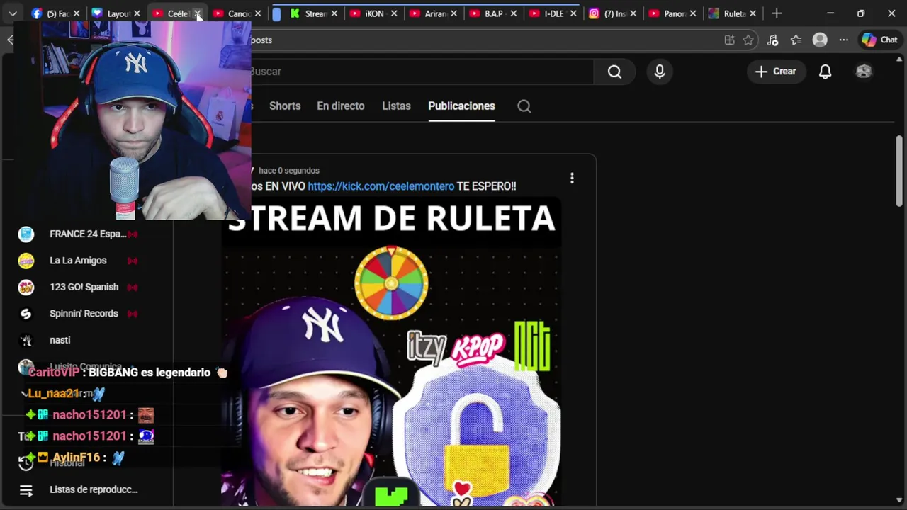Click the YouTube tab favicon for Ceele
This screenshot has width=907, height=510.
tap(158, 13)
